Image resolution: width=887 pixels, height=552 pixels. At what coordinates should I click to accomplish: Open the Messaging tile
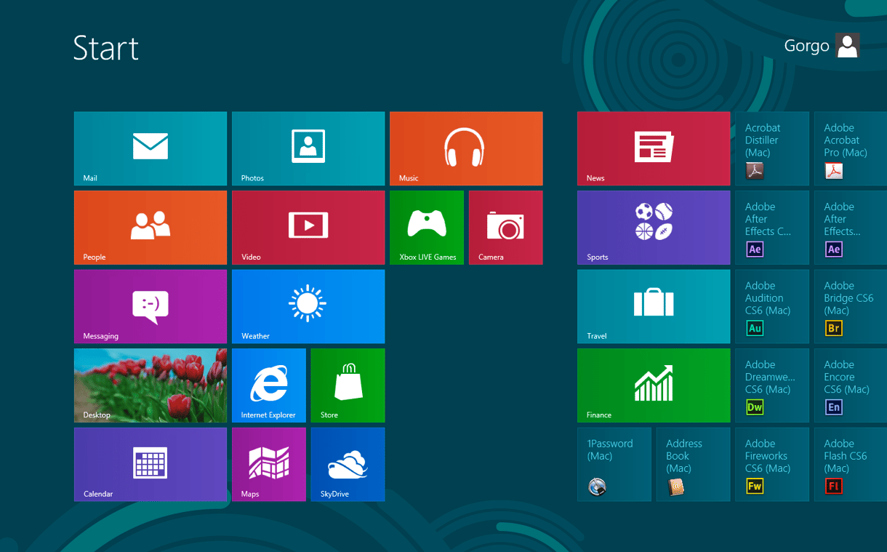click(150, 306)
